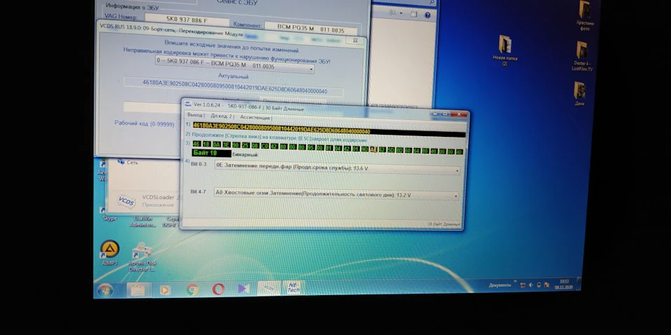Open the Документы taskbar toolbar

point(499,285)
